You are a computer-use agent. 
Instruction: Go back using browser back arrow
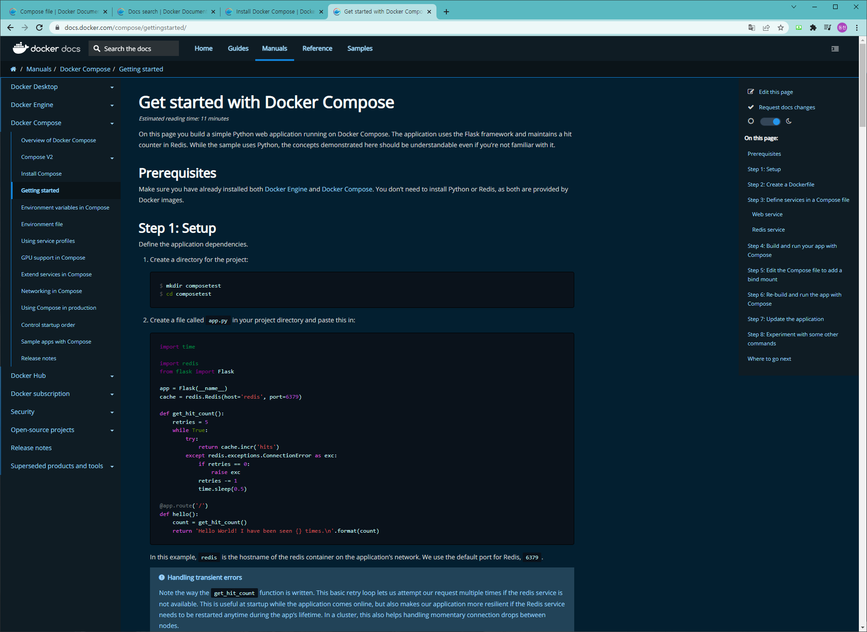coord(10,28)
